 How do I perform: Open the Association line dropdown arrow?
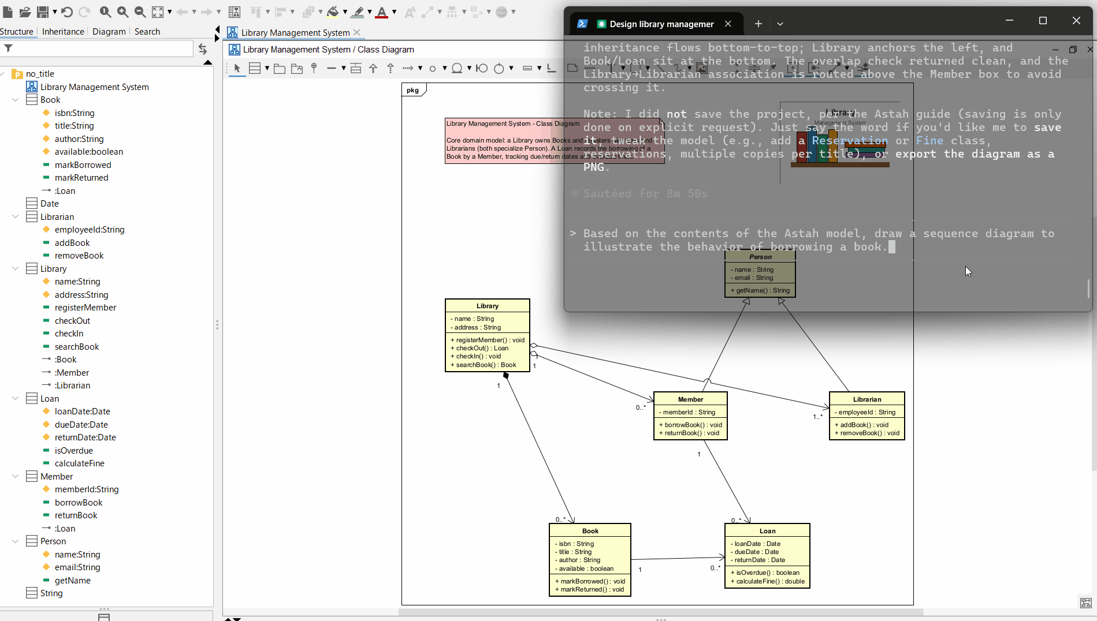[343, 68]
